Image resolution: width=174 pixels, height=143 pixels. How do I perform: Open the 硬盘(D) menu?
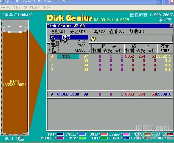(x=58, y=32)
